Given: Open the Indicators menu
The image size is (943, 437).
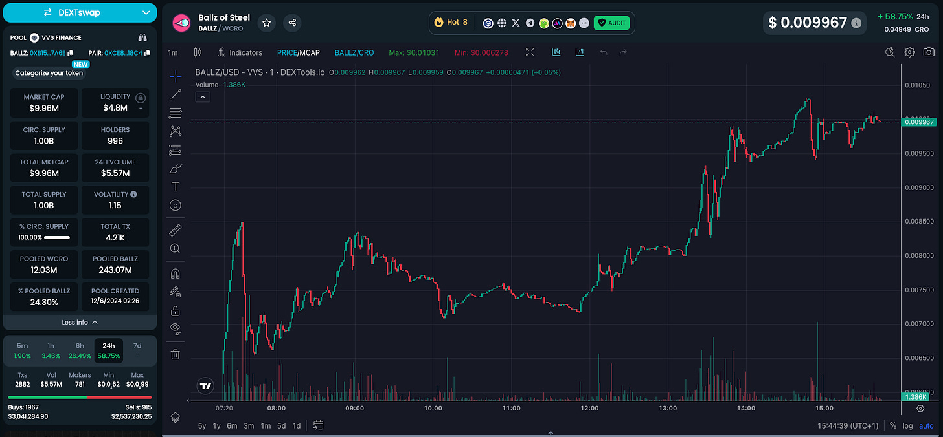Looking at the screenshot, I should [240, 52].
